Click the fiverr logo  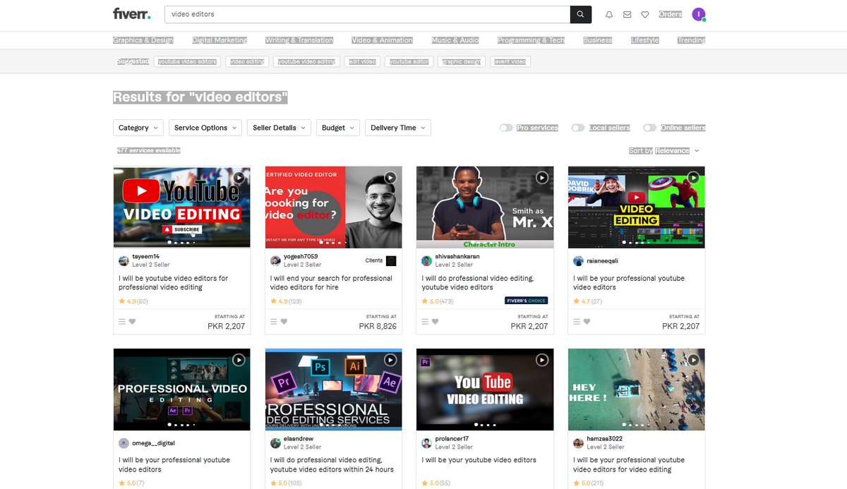click(131, 13)
